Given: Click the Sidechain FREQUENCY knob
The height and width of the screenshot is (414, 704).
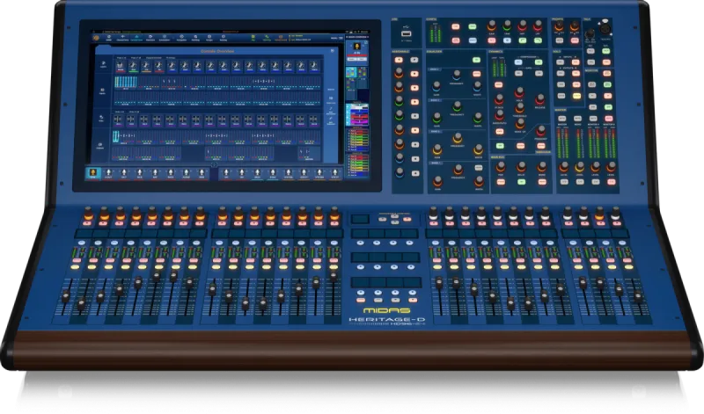Looking at the screenshot, I should click(x=541, y=130).
